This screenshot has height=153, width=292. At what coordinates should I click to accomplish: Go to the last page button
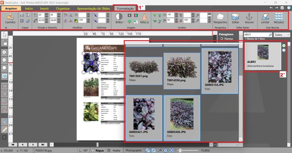[x=43, y=145]
